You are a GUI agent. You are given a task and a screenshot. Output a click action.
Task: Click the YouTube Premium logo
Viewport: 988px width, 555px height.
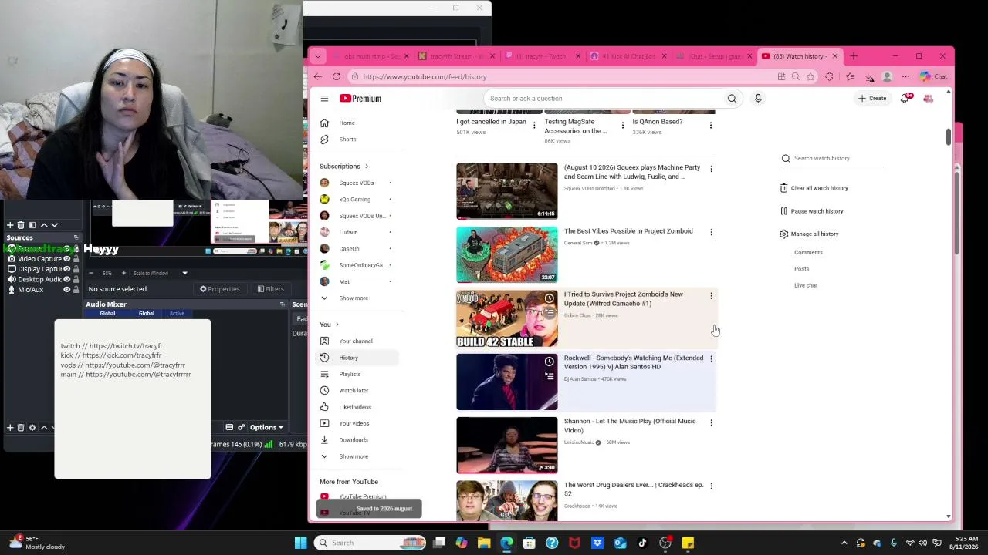[360, 99]
